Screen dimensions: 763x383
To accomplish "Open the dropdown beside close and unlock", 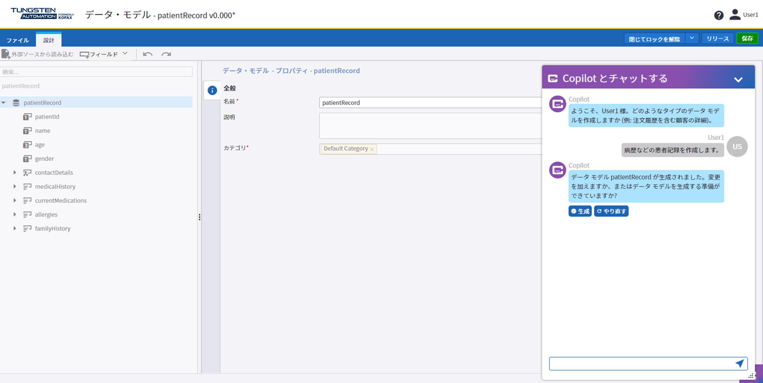I will coord(692,39).
